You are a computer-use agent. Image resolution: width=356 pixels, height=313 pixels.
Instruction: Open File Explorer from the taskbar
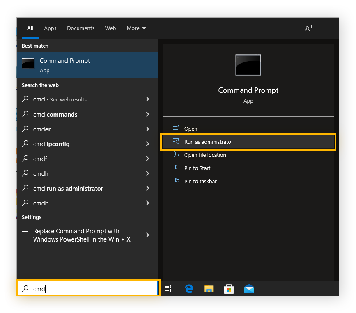[x=209, y=289]
